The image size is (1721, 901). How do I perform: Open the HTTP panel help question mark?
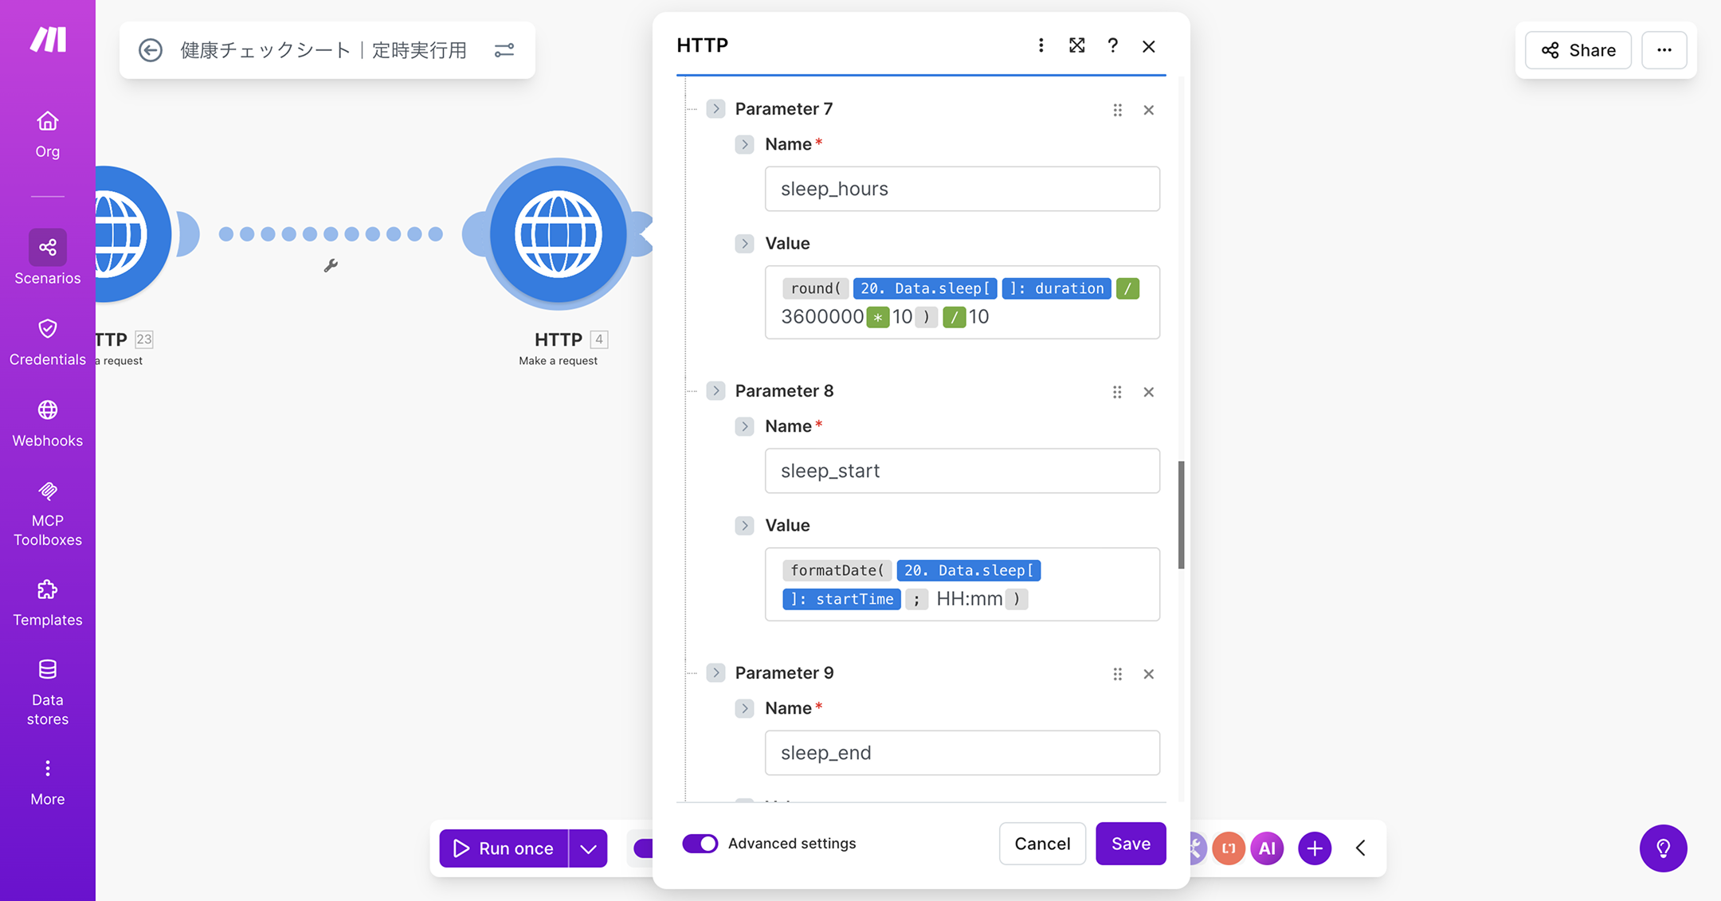point(1112,45)
